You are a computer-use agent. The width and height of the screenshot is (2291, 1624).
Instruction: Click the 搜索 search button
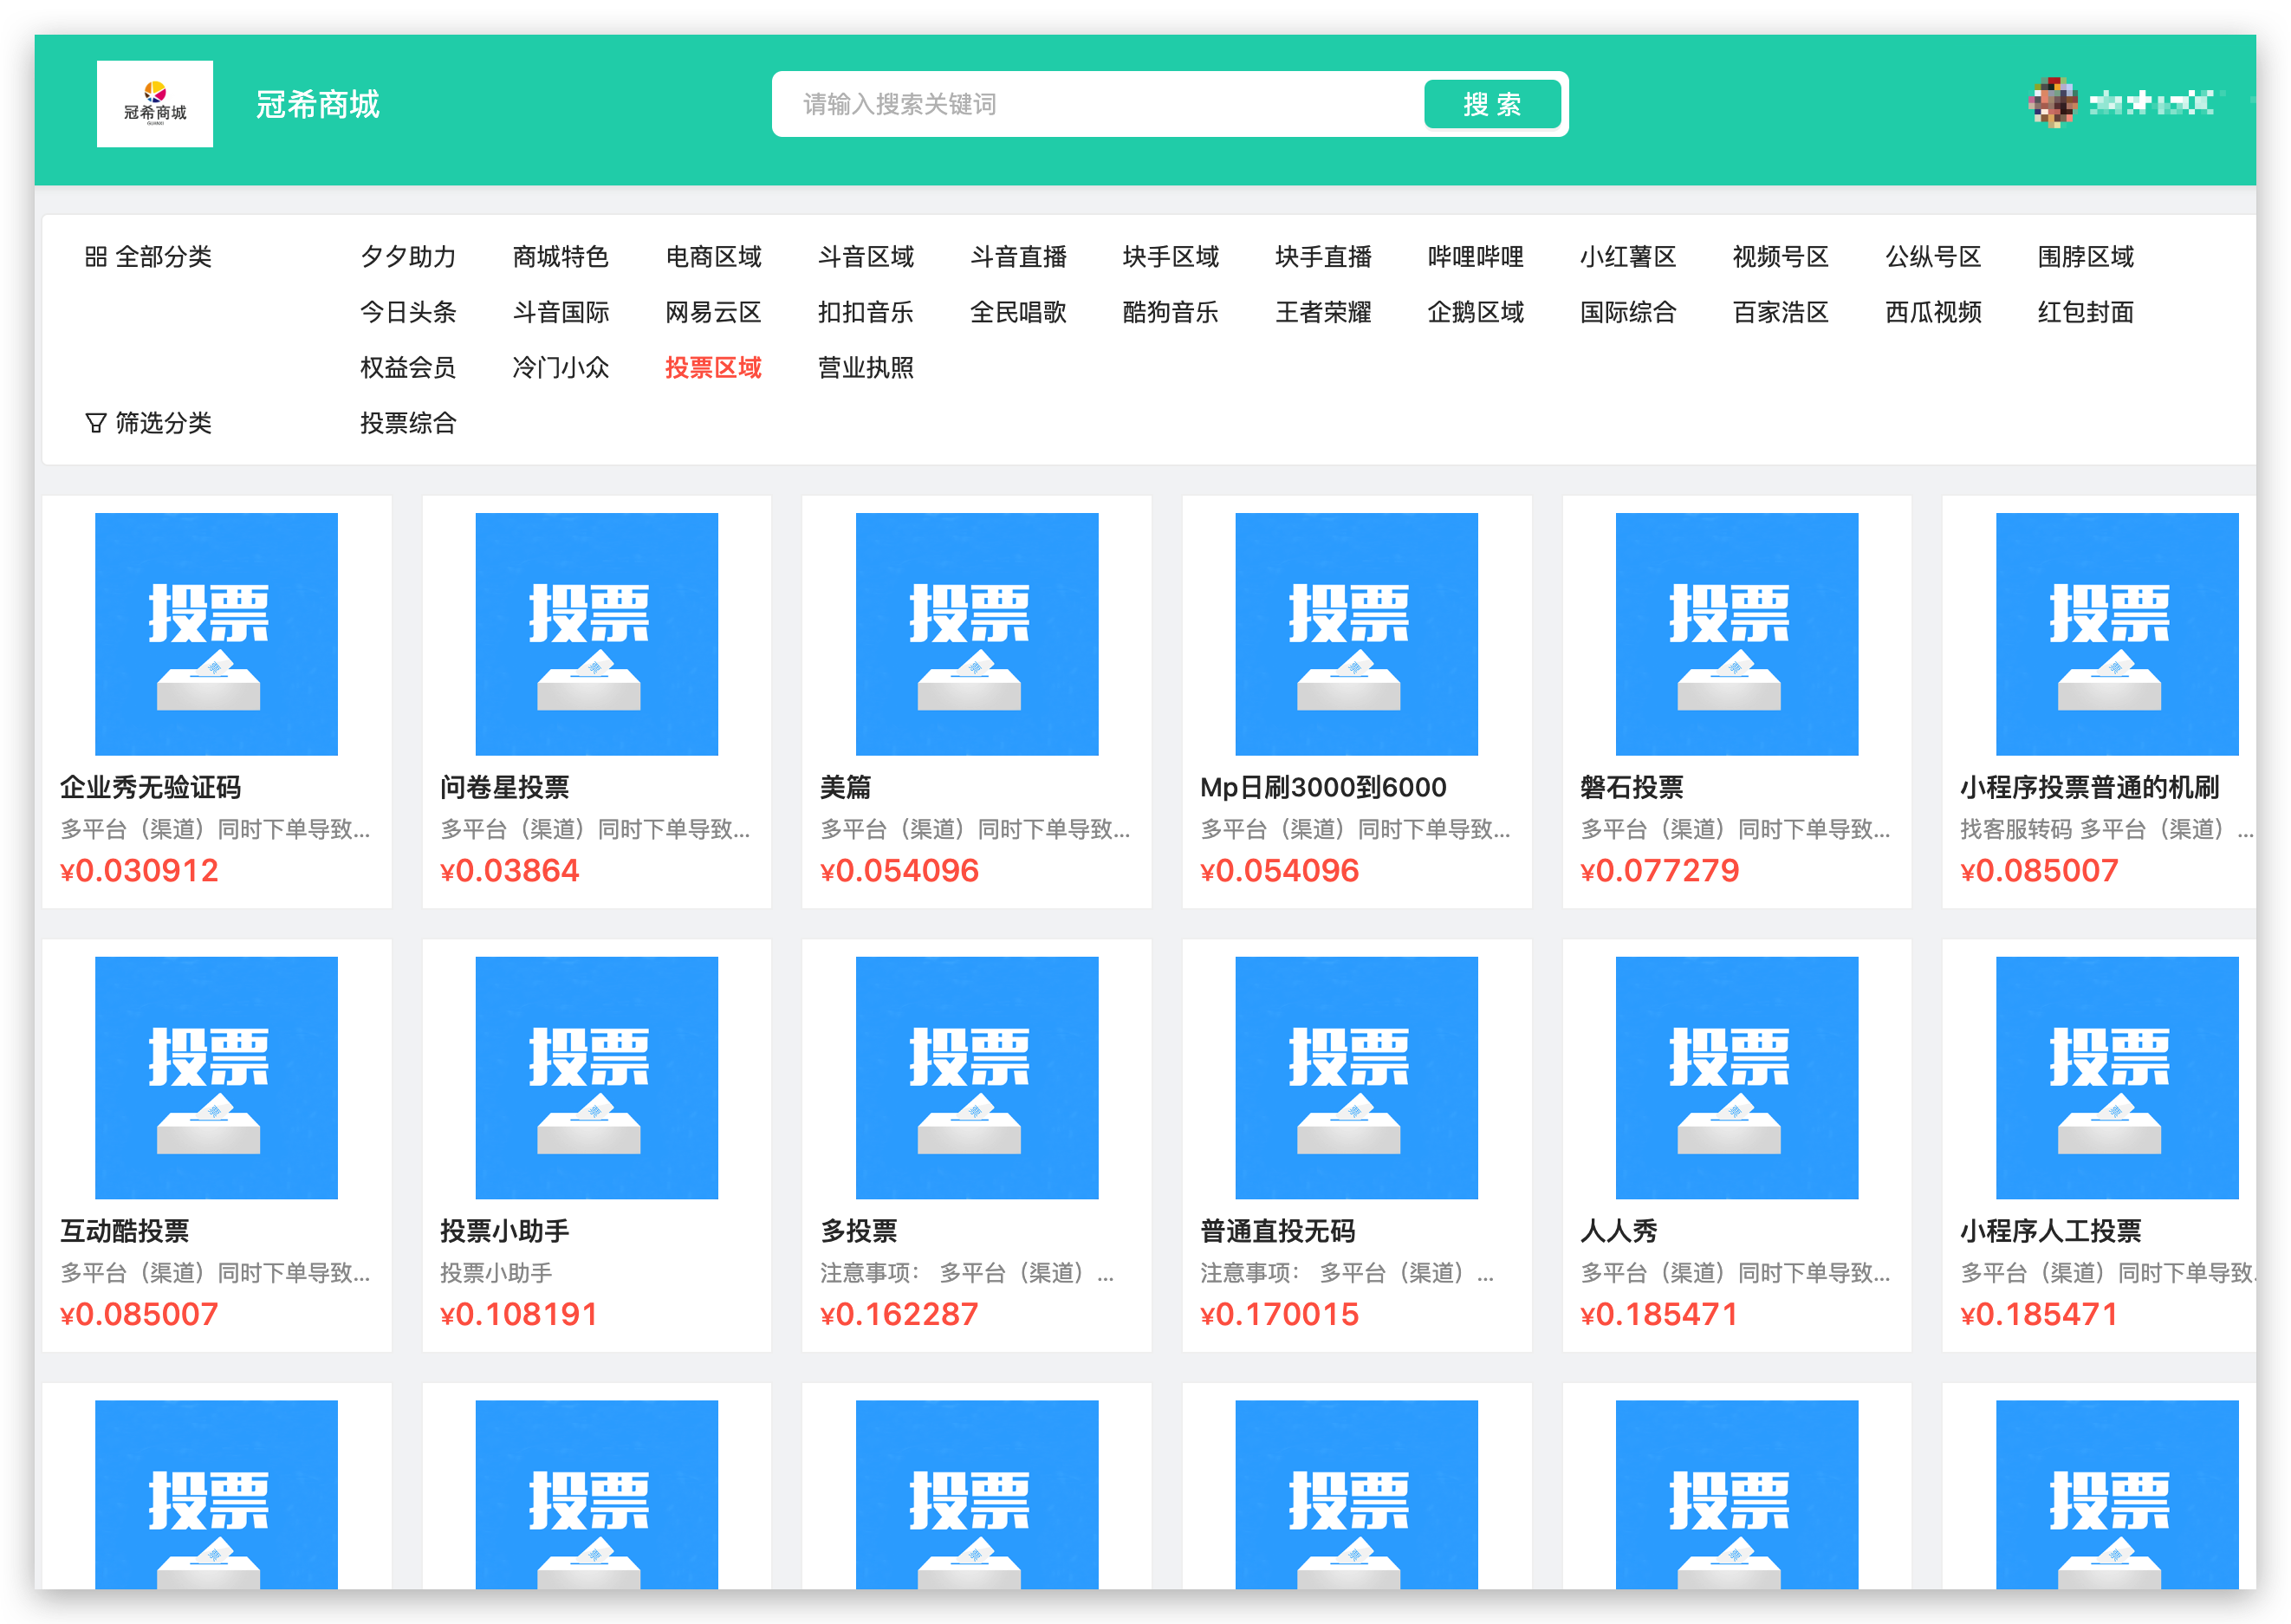(x=1491, y=104)
